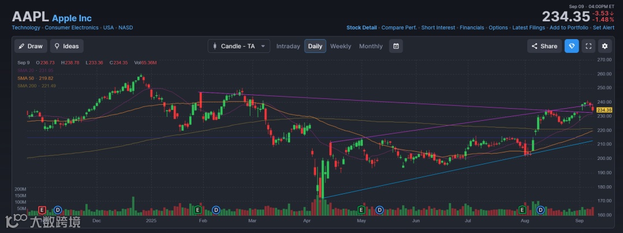Toggle fullscreen chart view icon
The width and height of the screenshot is (623, 233).
[x=588, y=46]
